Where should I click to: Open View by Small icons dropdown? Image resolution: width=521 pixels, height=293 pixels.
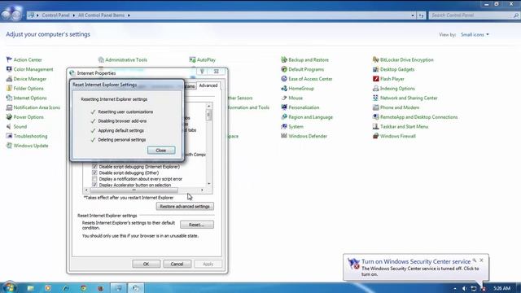[x=475, y=34]
